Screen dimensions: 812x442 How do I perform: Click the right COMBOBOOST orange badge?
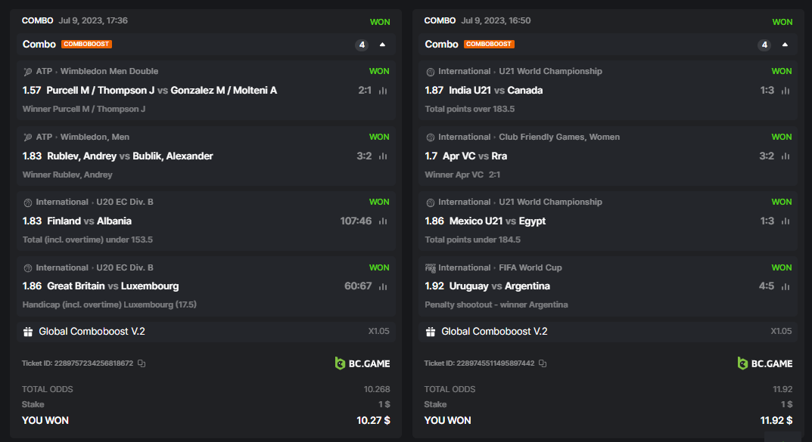pyautogui.click(x=489, y=45)
